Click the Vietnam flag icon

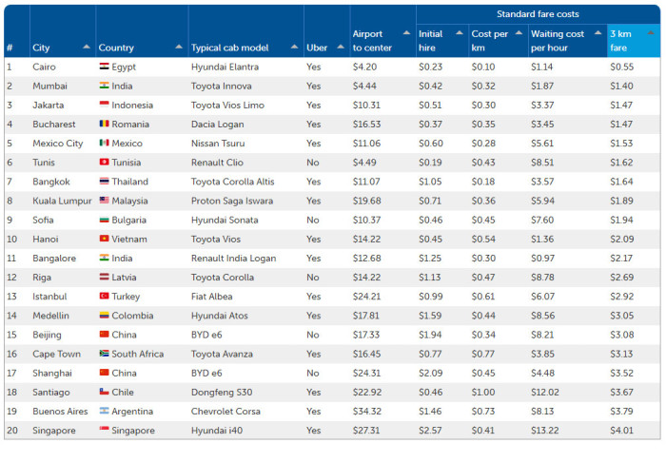coord(104,239)
